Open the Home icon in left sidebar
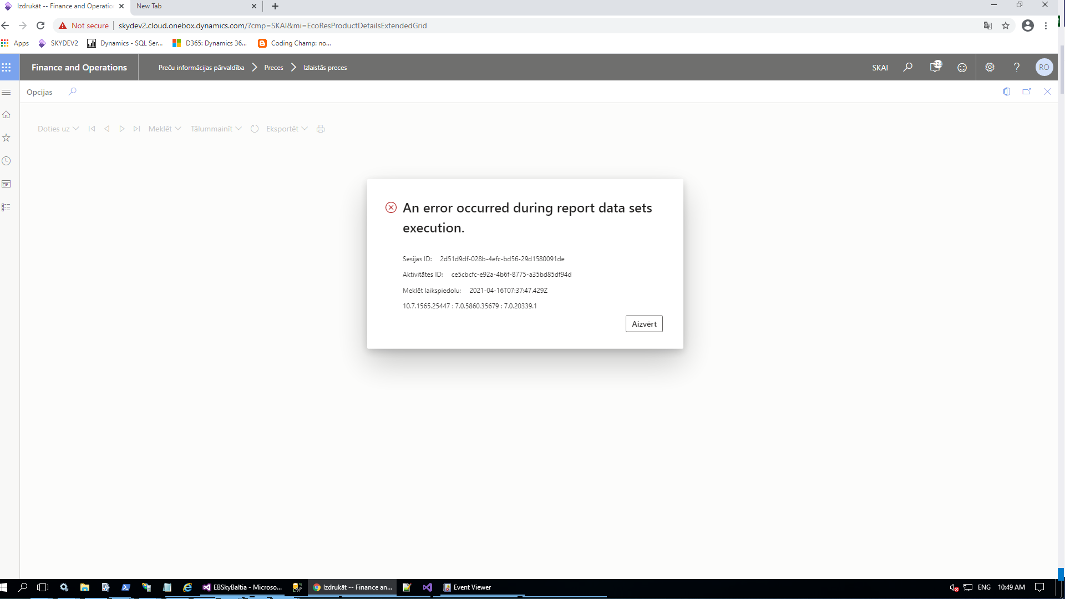The width and height of the screenshot is (1065, 599). pos(7,115)
